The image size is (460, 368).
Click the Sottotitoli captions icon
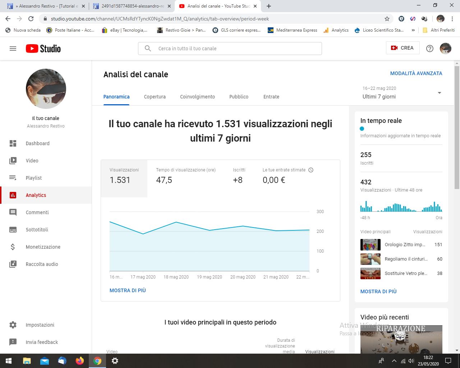(x=13, y=230)
